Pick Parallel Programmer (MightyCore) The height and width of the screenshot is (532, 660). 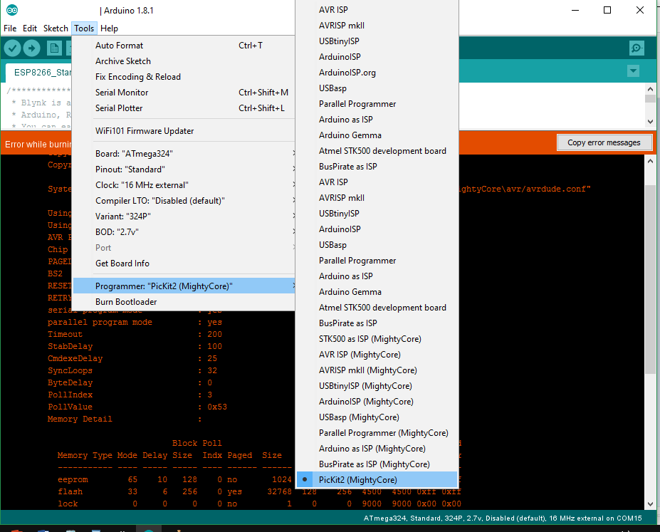point(377,433)
